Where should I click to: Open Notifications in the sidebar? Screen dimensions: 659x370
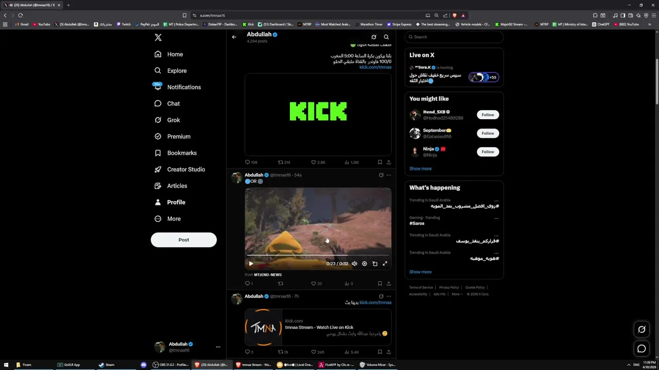pos(177,87)
